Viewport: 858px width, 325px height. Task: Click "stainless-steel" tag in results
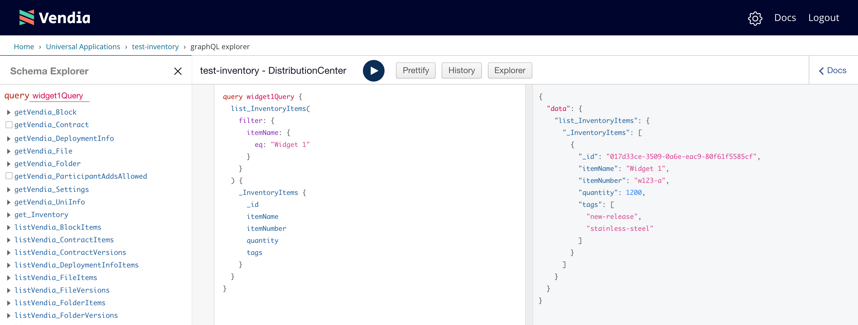[619, 229]
